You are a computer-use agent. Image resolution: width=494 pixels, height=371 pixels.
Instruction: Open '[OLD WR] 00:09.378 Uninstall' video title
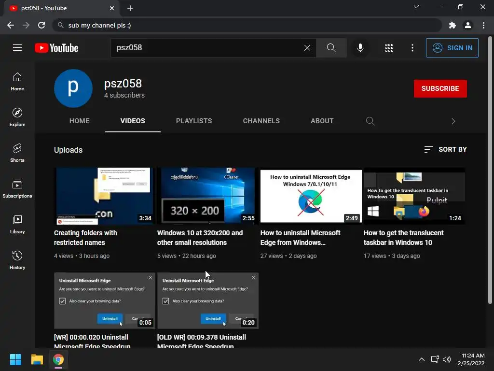(202, 342)
